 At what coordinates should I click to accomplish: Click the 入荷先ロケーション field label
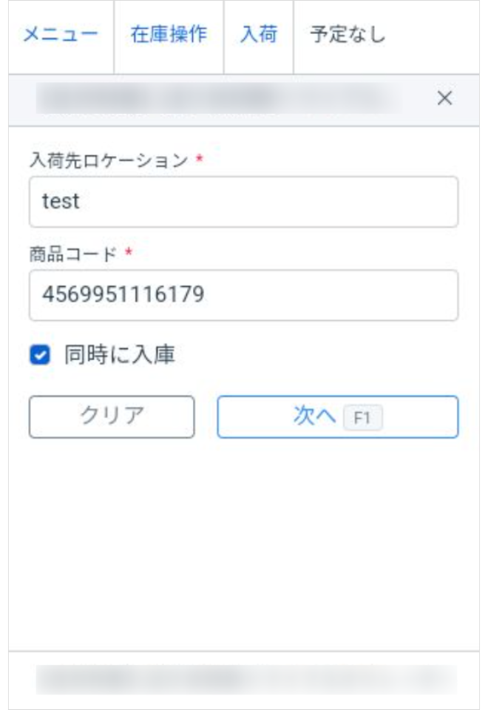point(109,160)
